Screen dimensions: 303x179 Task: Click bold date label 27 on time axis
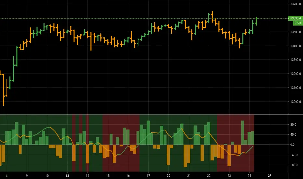[270, 176]
